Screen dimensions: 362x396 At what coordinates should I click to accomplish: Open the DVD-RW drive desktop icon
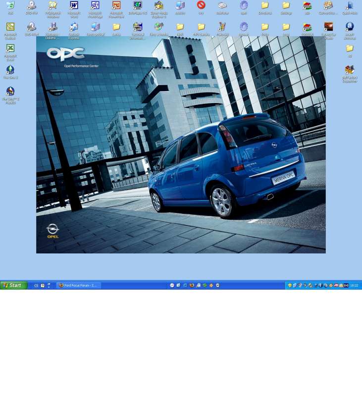(31, 6)
